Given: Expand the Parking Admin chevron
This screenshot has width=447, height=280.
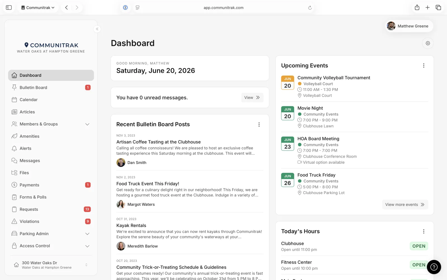Looking at the screenshot, I should point(87,234).
